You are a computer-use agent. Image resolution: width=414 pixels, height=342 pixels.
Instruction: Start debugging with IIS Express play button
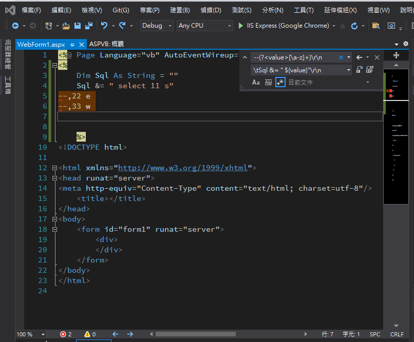[x=241, y=26]
